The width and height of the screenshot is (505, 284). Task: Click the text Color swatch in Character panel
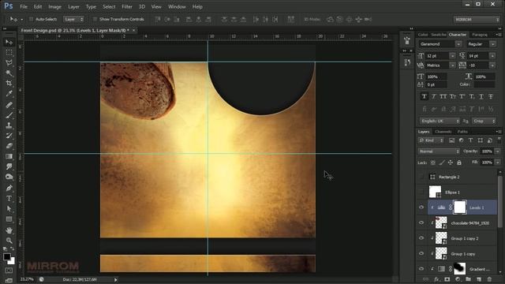484,84
